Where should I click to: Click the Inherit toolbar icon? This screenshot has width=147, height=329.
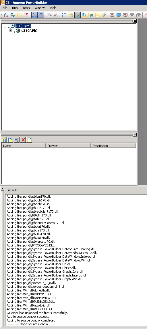click(x=13, y=15)
